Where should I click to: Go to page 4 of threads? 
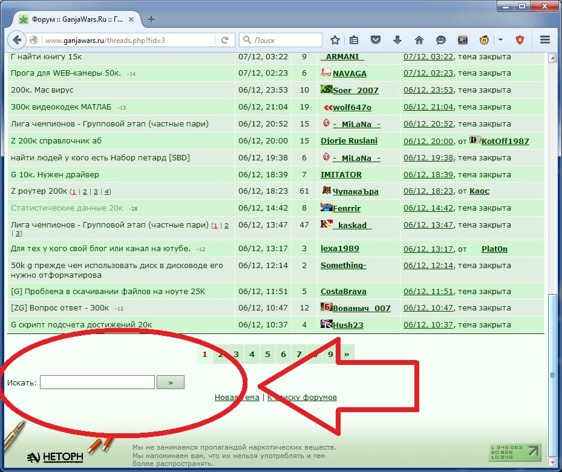click(252, 354)
